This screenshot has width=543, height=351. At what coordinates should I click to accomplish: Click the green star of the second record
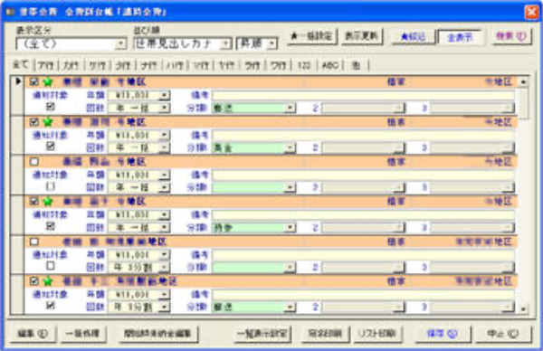point(48,122)
